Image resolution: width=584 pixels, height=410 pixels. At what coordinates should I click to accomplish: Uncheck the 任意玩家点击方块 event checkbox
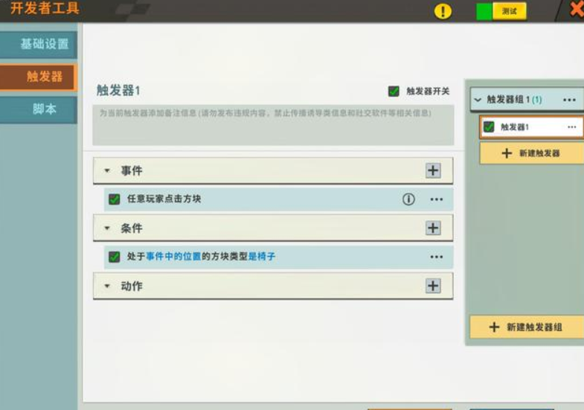click(x=115, y=199)
